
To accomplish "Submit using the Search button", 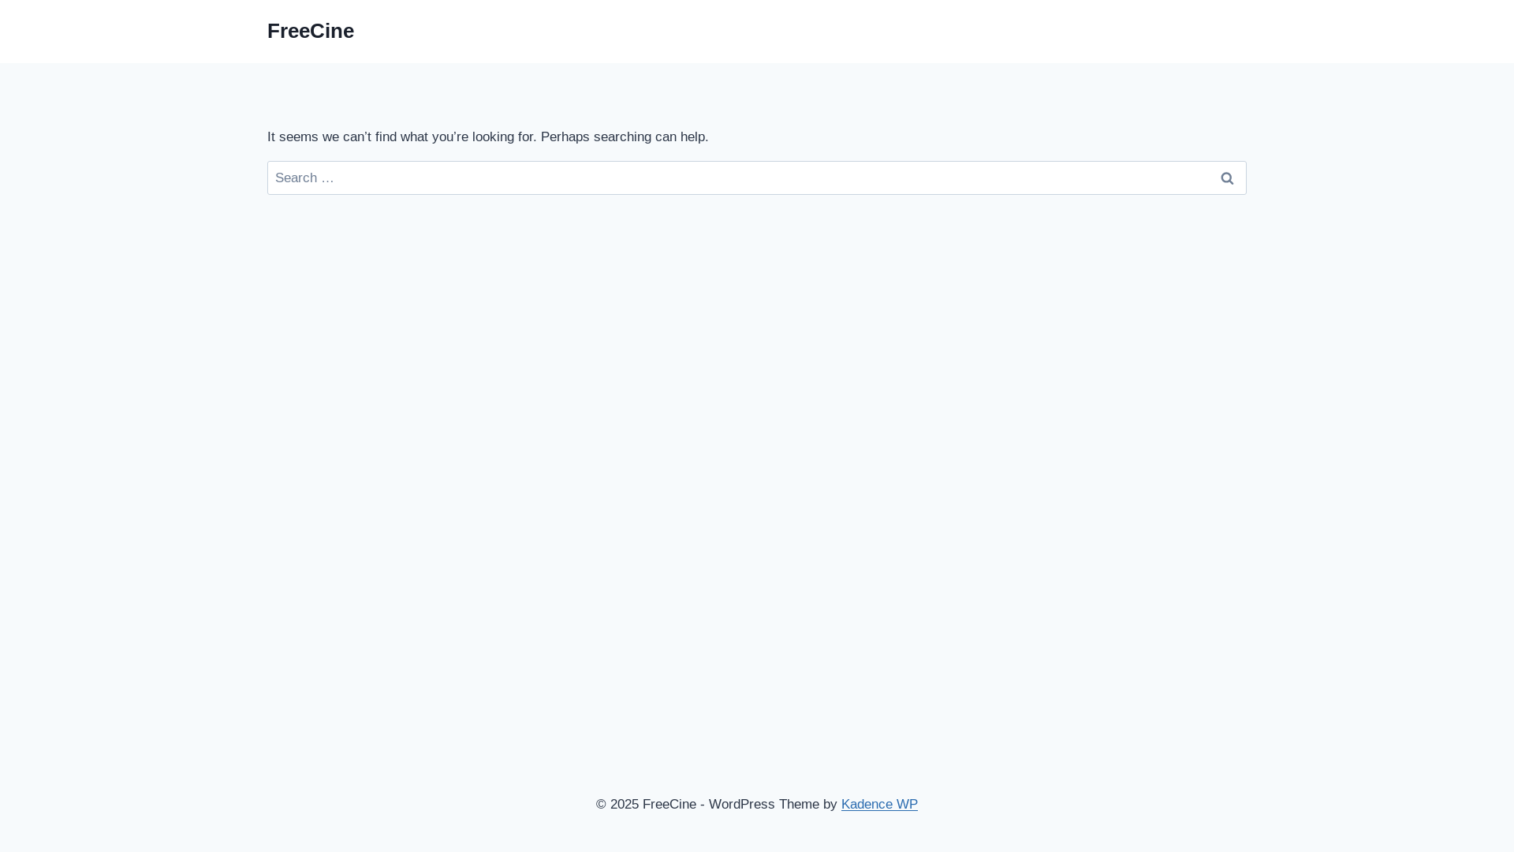I will pos(1227,178).
